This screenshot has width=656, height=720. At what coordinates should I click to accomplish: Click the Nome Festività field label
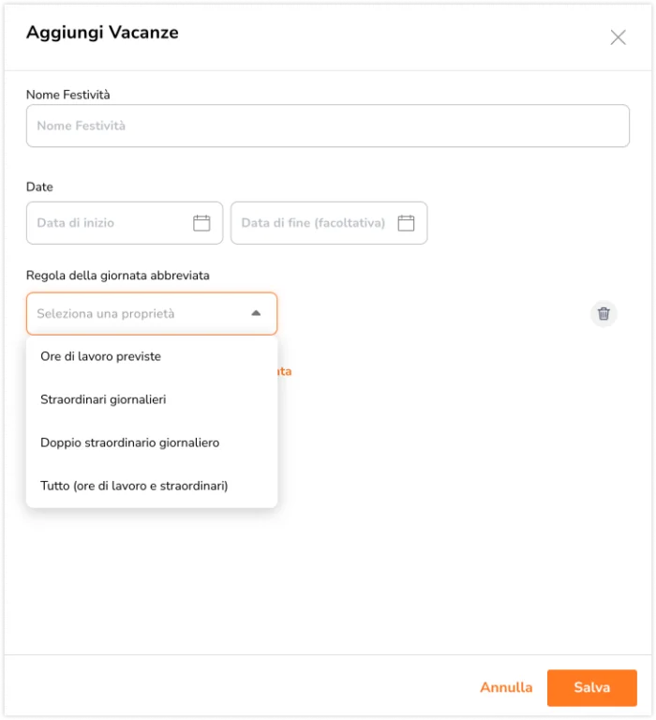click(x=67, y=95)
